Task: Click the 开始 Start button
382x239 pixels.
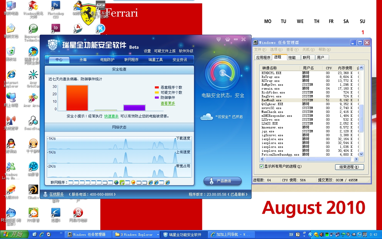Action: coord(14,235)
